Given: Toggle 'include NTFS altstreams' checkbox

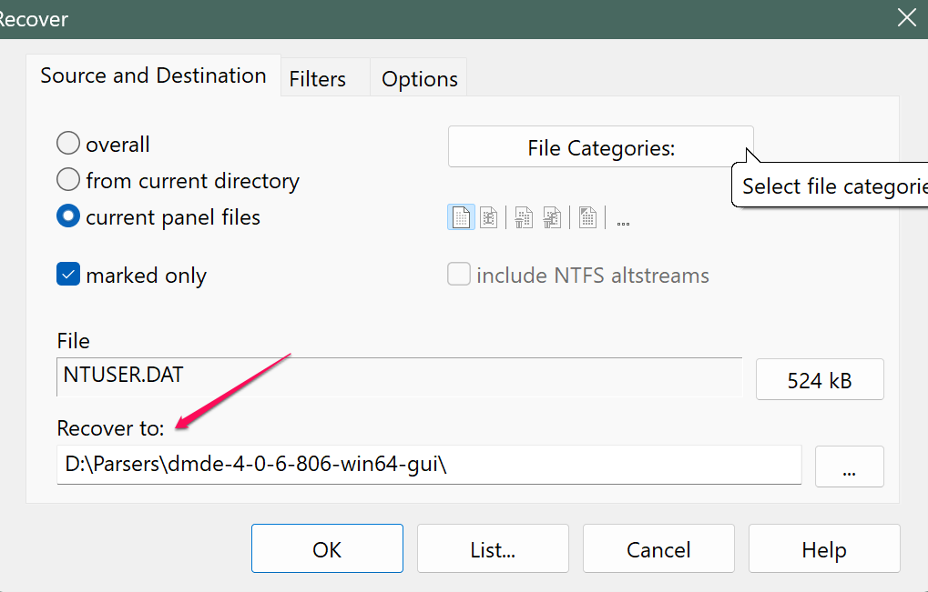Looking at the screenshot, I should click(459, 276).
